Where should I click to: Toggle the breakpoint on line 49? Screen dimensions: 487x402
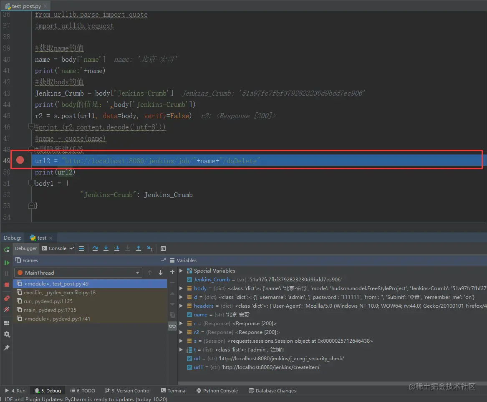[20, 160]
